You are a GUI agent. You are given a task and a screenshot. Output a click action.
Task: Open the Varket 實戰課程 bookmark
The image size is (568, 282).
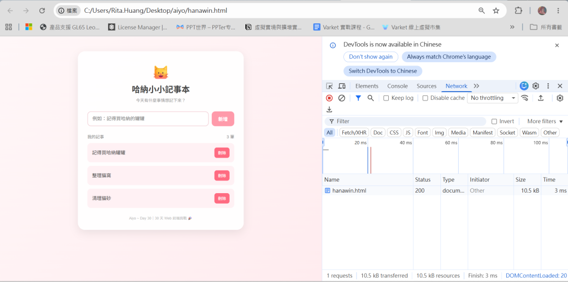(344, 27)
